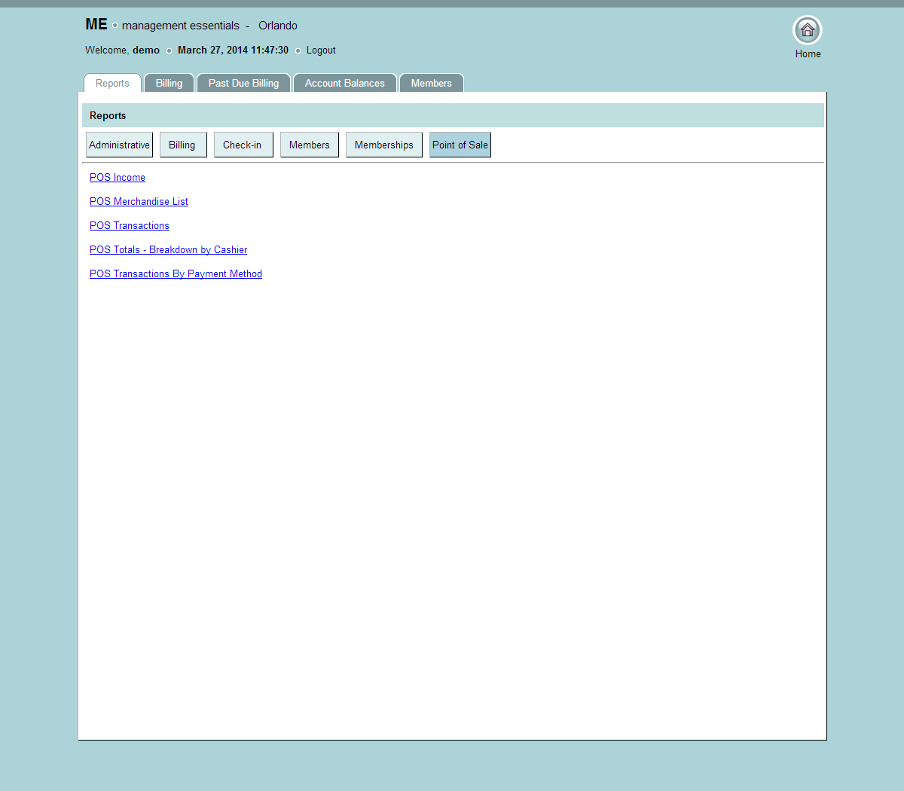The image size is (904, 791).
Task: View the Memberships report category
Action: click(x=383, y=145)
